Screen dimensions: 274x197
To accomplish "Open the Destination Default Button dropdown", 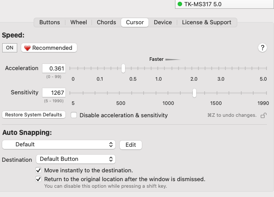I will click(75, 159).
